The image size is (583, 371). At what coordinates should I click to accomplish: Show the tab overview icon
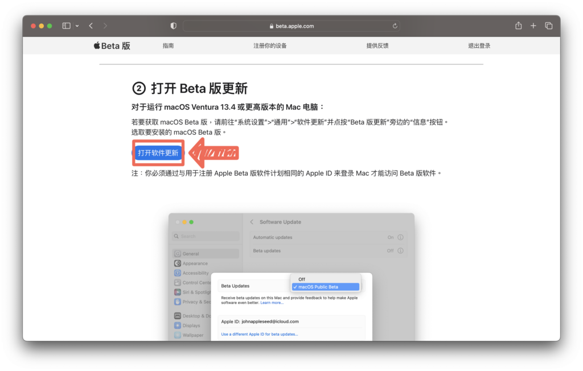tap(548, 26)
